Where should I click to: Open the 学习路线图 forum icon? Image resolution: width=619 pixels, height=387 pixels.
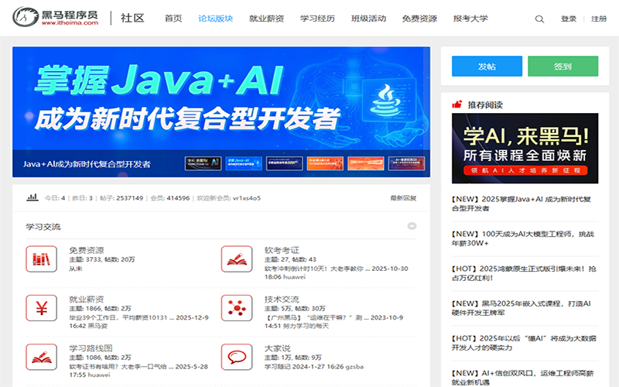40,357
